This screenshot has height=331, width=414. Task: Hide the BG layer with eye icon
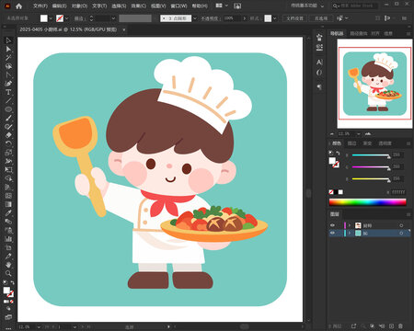332,234
